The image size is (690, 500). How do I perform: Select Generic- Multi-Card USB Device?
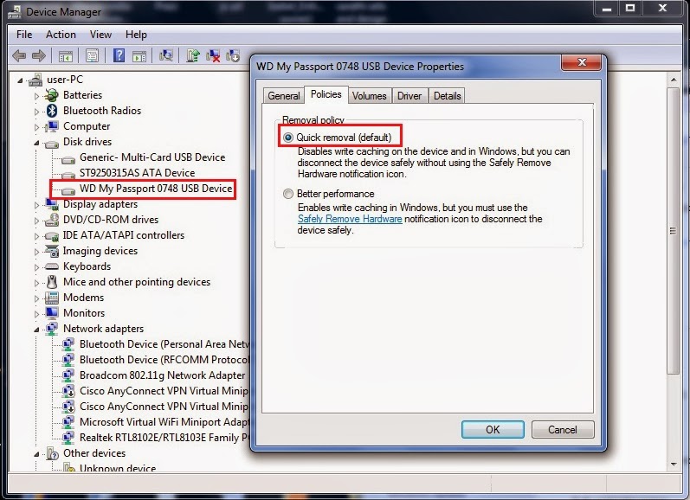(x=152, y=157)
